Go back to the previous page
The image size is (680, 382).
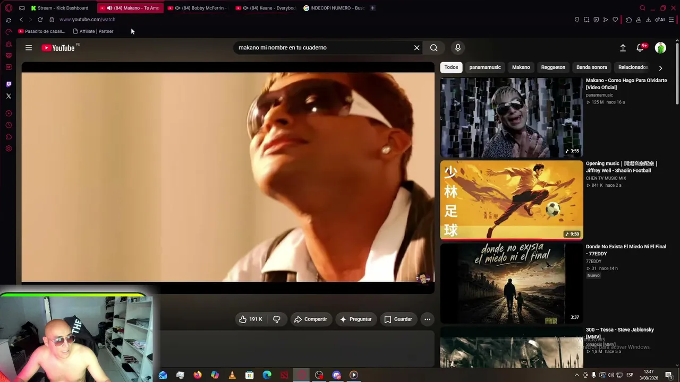click(21, 20)
